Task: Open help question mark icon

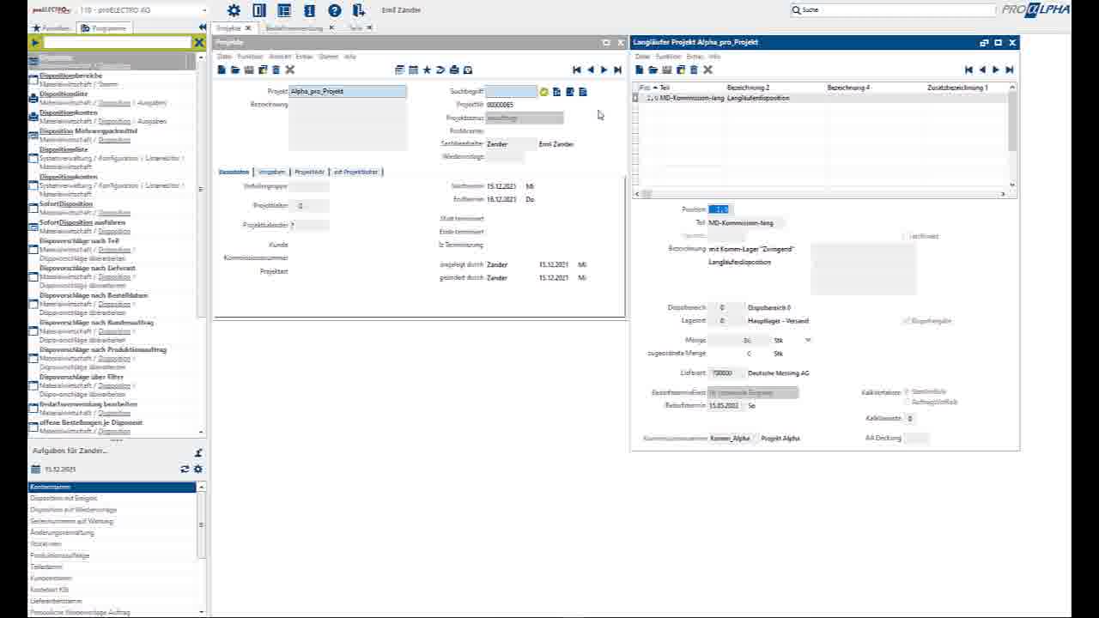Action: coord(335,10)
